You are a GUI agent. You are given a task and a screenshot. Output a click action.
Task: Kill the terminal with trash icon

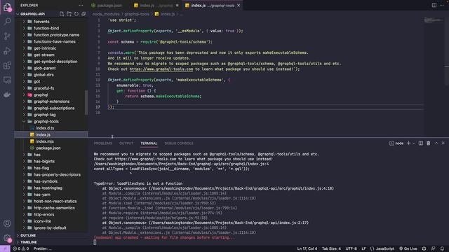[429, 143]
